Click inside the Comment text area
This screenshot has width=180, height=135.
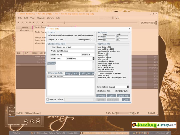click(x=74, y=66)
